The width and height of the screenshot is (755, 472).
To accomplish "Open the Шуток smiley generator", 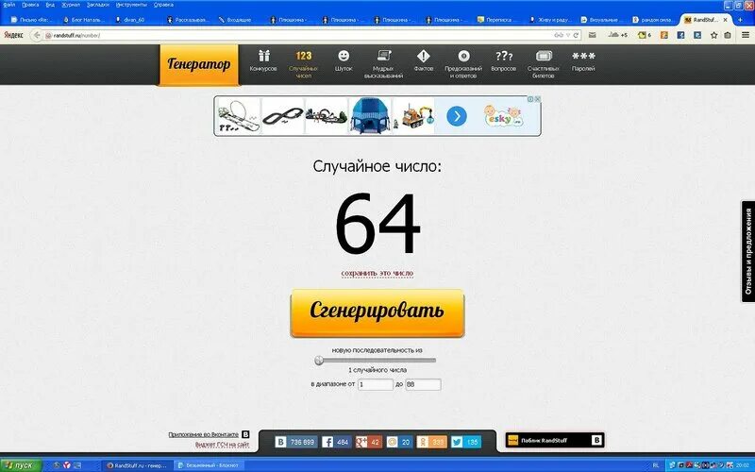I will pyautogui.click(x=344, y=61).
